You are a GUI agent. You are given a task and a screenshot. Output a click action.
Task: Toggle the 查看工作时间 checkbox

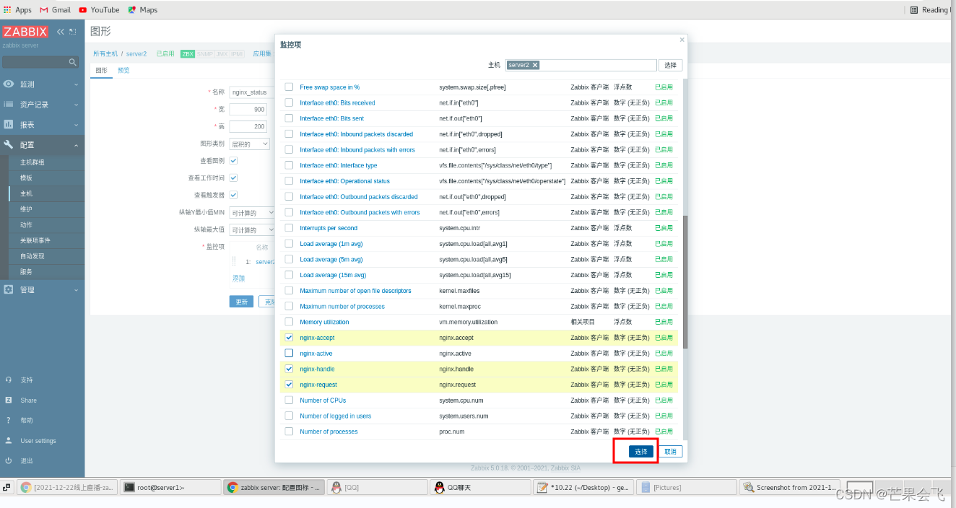coord(233,178)
